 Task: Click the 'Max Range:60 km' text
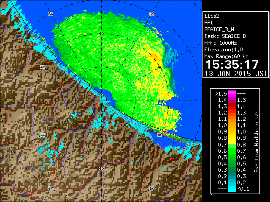227,56
